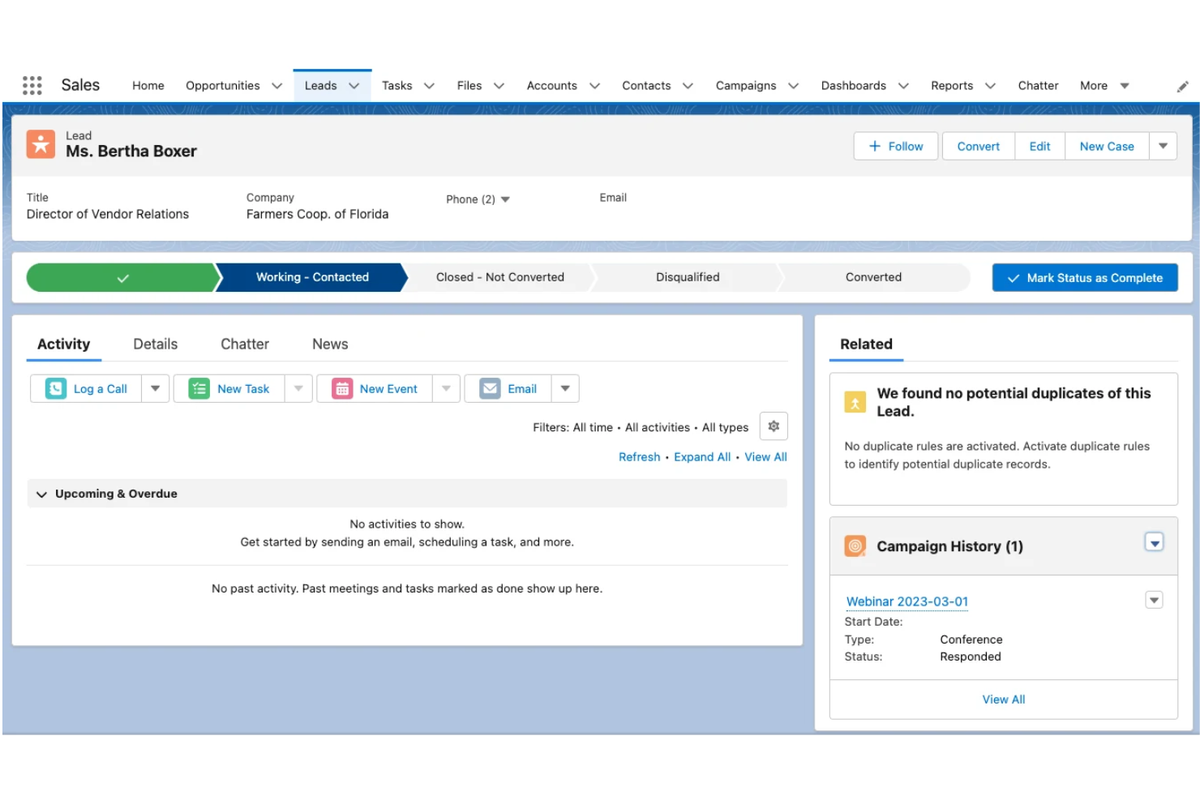Click the Lead record icon beside Ms. Bertha Boxer
Screen dimensions: 1200x800
[41, 143]
